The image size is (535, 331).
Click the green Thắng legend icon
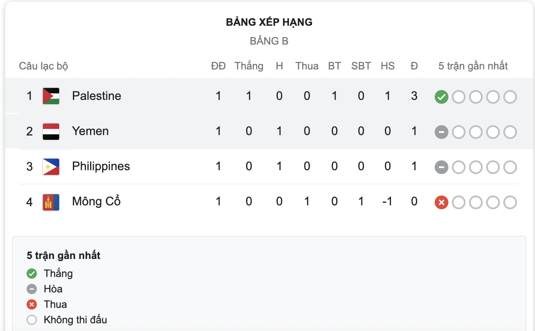point(32,274)
